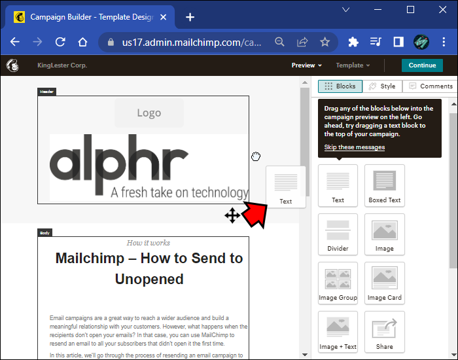Image resolution: width=458 pixels, height=360 pixels.
Task: Go back to previous page
Action: [x=15, y=42]
